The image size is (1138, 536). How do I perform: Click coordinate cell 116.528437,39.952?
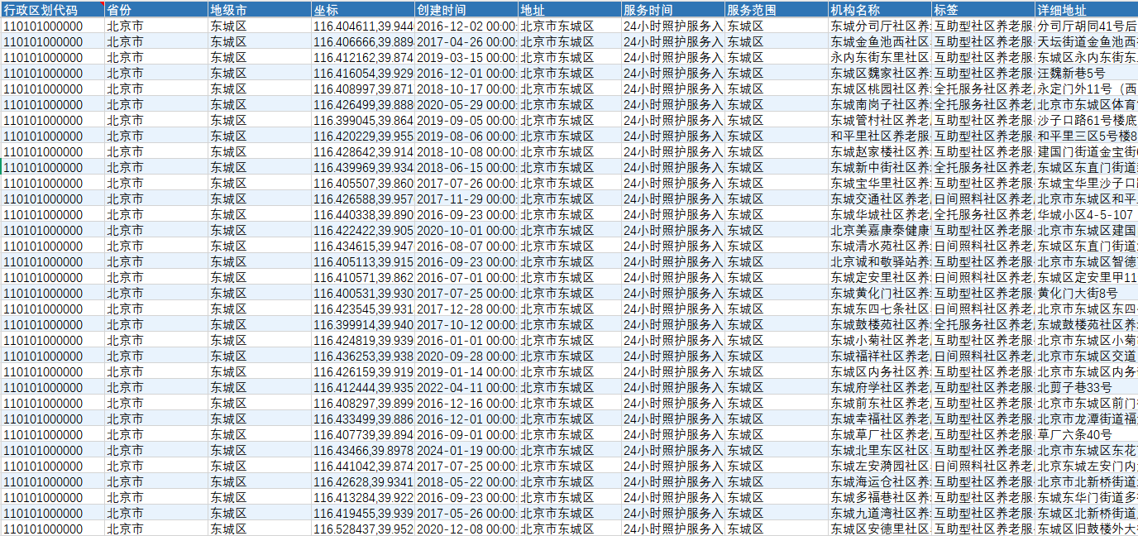(x=362, y=529)
